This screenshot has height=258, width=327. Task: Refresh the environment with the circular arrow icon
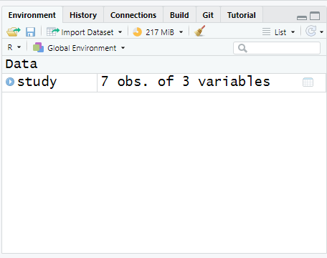pos(311,32)
